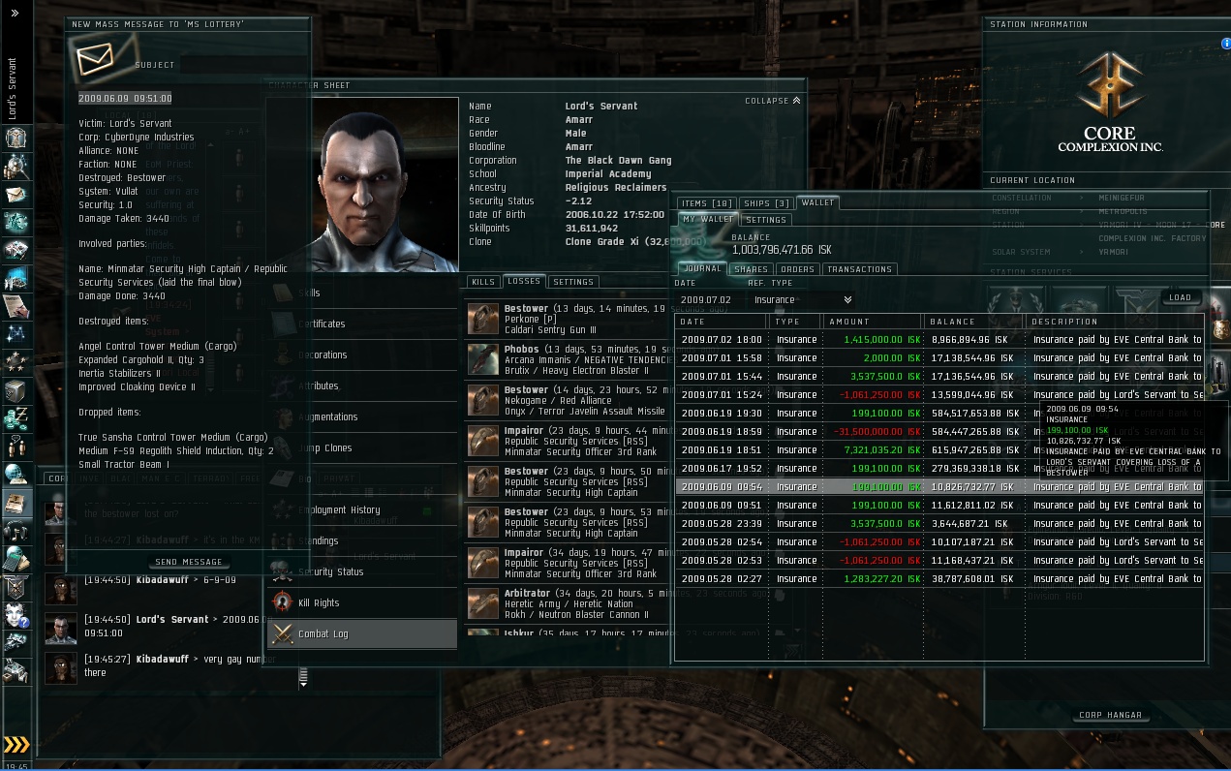Open the Star Map icon in the sidebar

16,335
